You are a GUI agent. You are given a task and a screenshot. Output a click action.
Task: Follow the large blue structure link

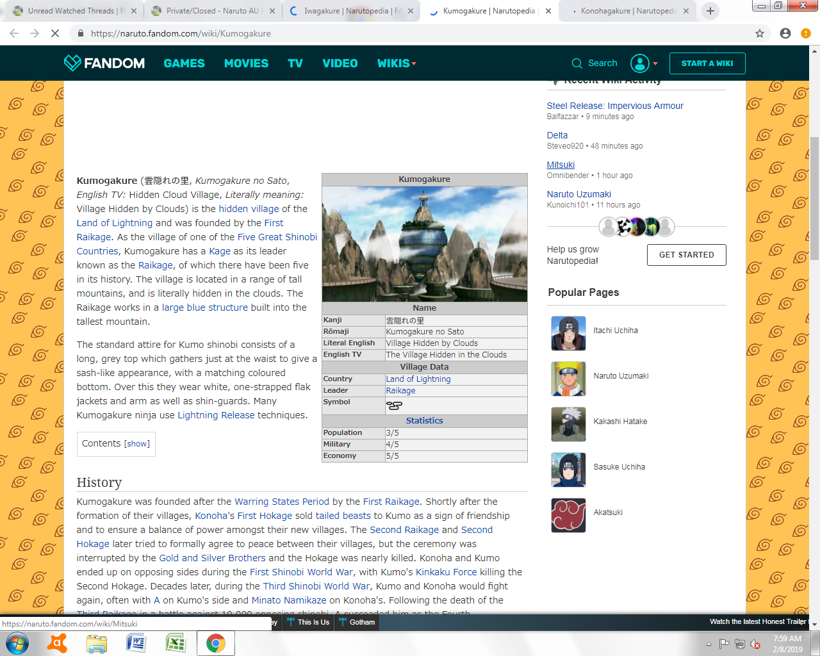pos(205,307)
